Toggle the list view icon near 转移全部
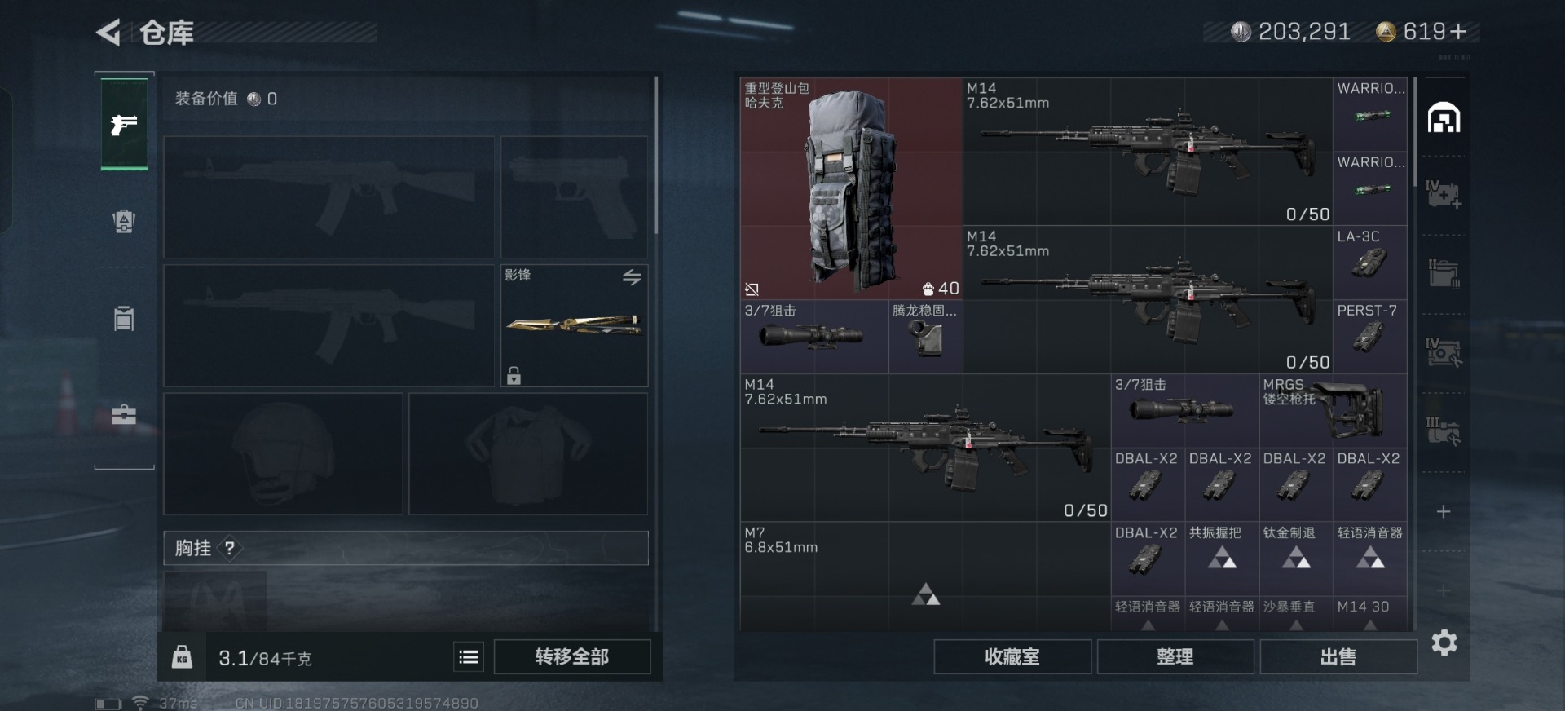The height and width of the screenshot is (711, 1565). click(x=469, y=656)
